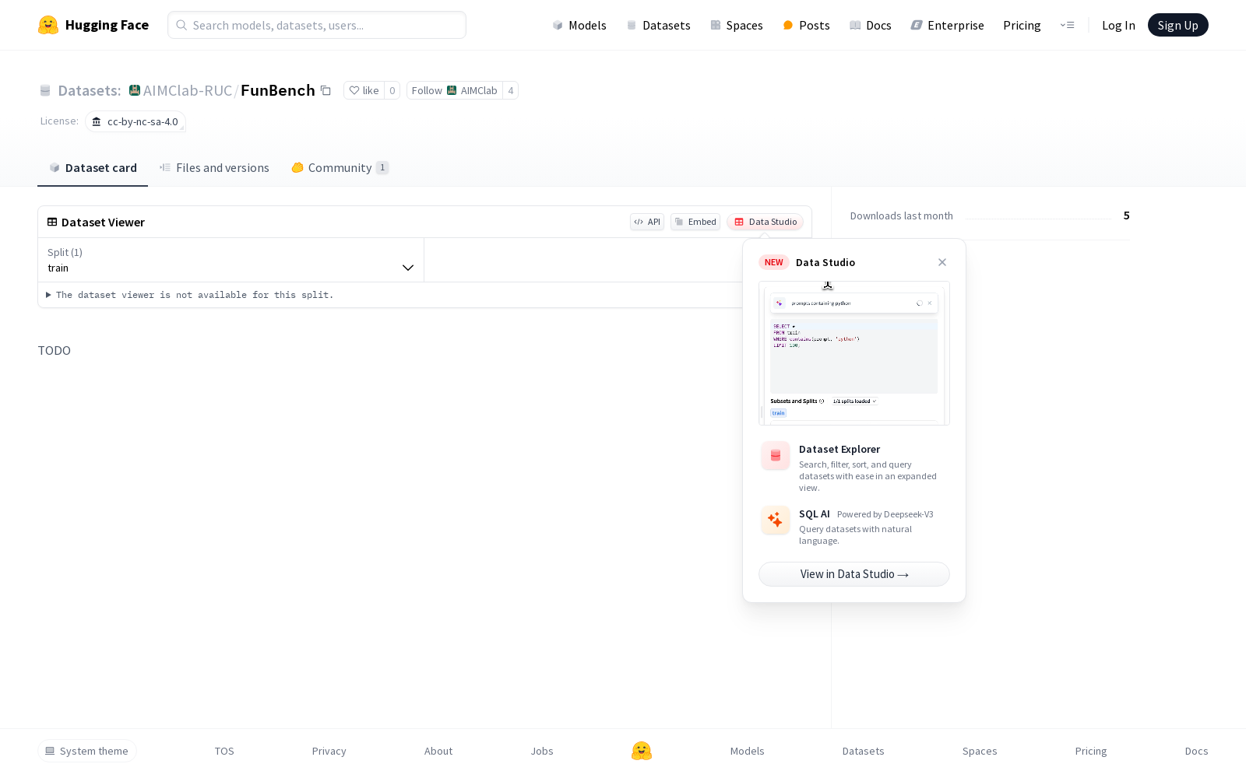Open the Docs navigation item
Screen dimensions: 1246x778
pos(871,25)
